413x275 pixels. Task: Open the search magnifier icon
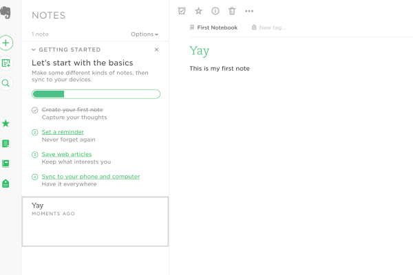pyautogui.click(x=6, y=83)
